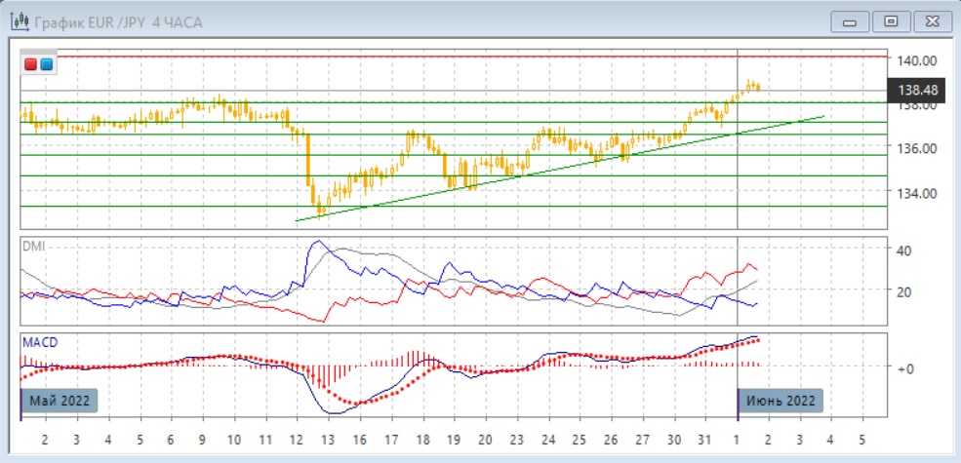This screenshot has width=961, height=463.
Task: Click the blue square button on chart
Action: tap(46, 65)
